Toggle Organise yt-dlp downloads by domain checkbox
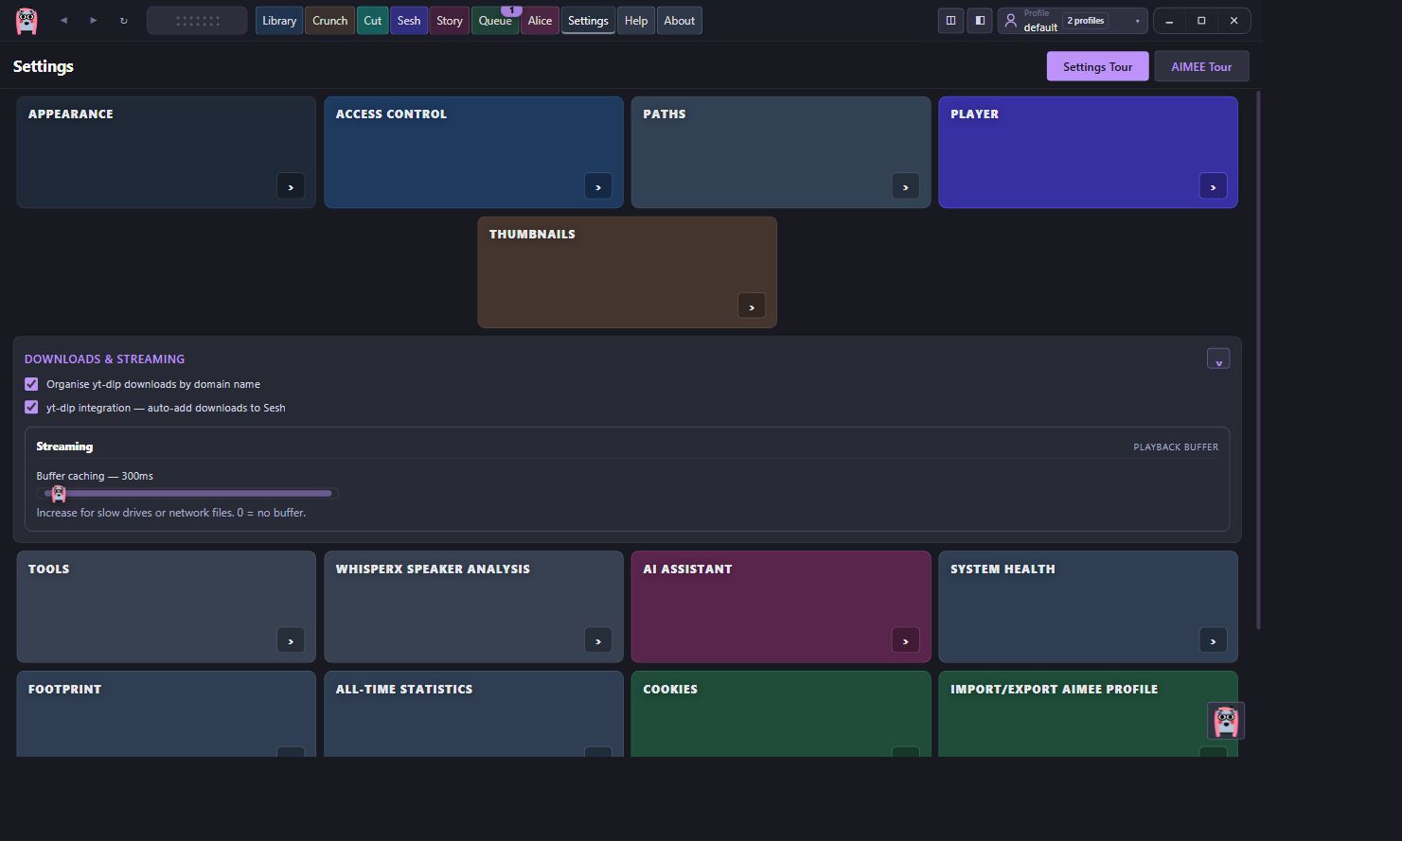Image resolution: width=1402 pixels, height=841 pixels. point(31,384)
